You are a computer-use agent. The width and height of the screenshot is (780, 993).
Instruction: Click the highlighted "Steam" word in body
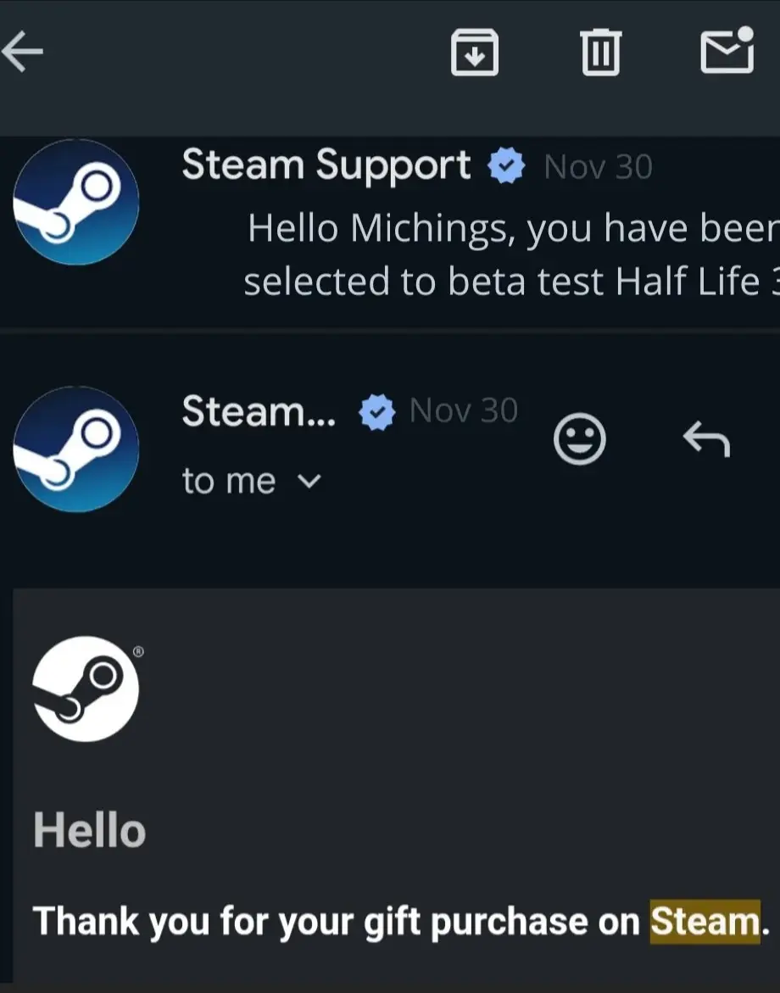pyautogui.click(x=705, y=922)
